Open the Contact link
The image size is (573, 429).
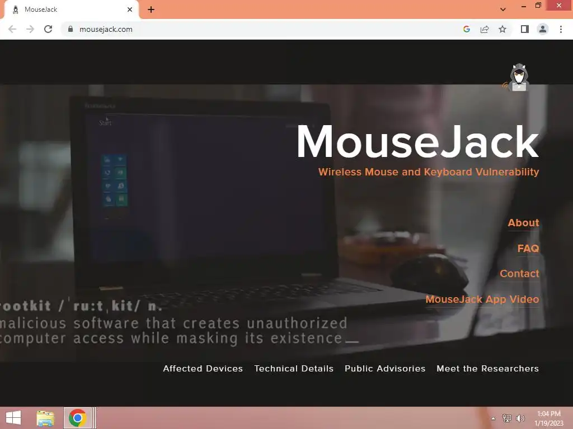(519, 274)
